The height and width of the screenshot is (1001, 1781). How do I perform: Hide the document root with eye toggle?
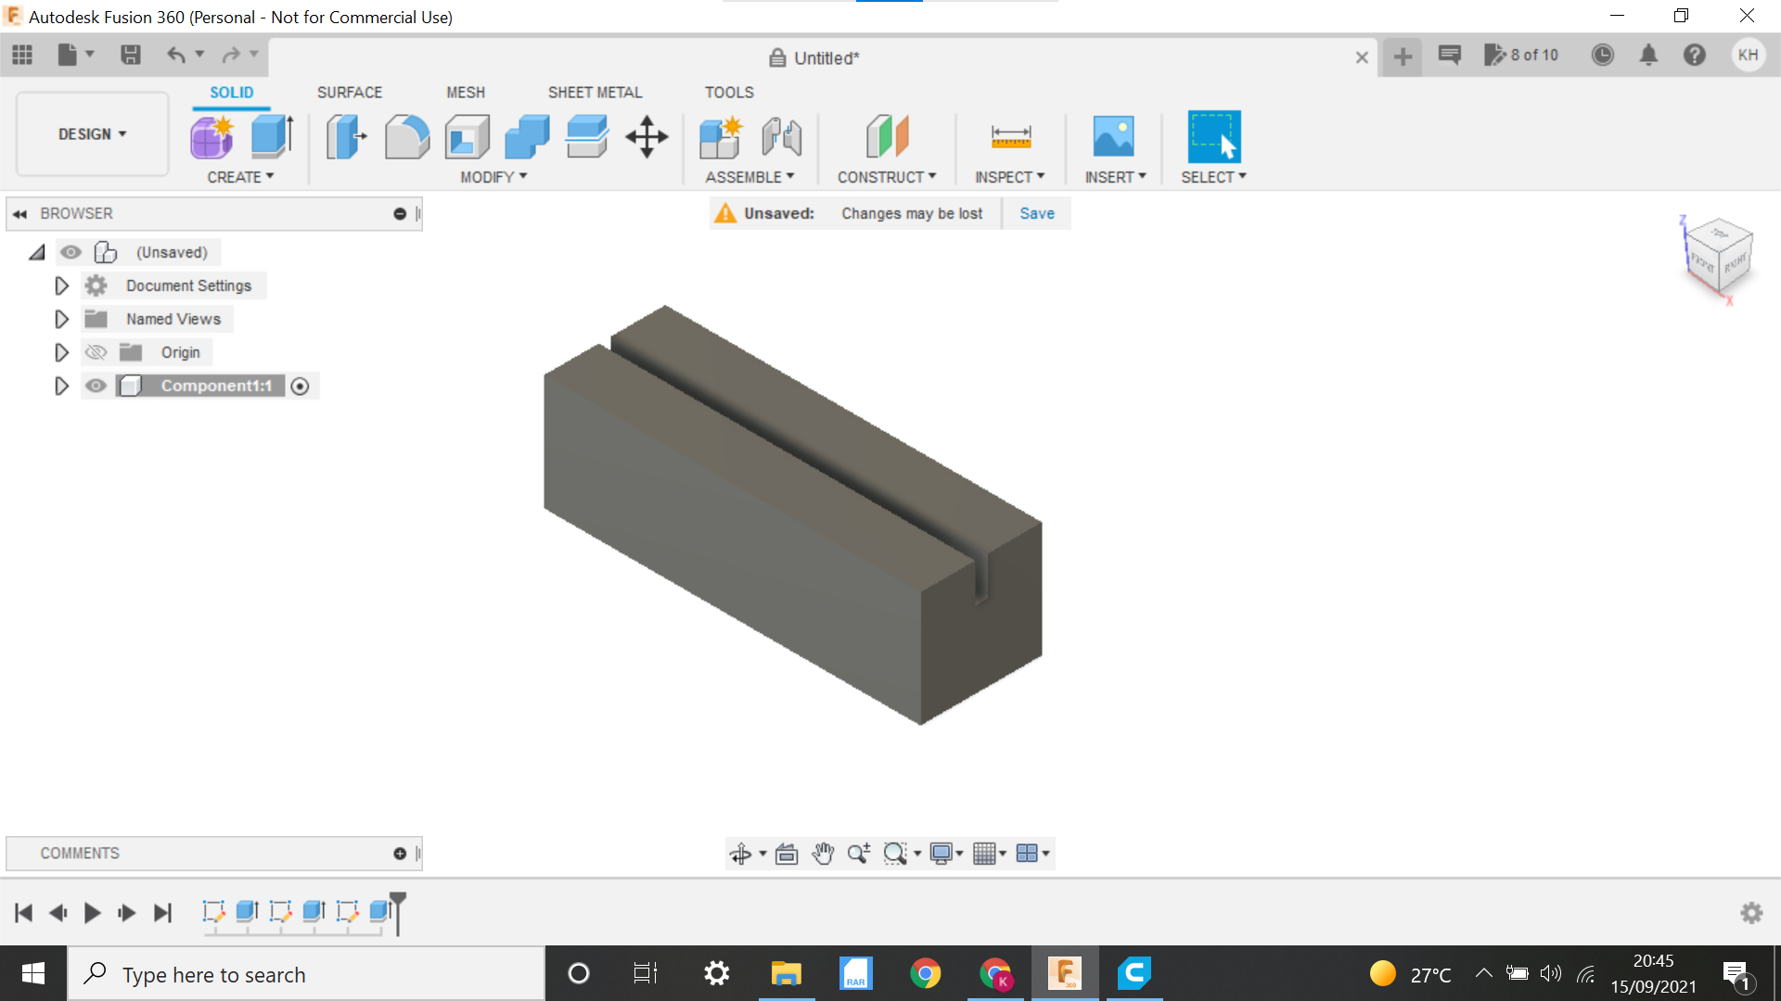[71, 252]
